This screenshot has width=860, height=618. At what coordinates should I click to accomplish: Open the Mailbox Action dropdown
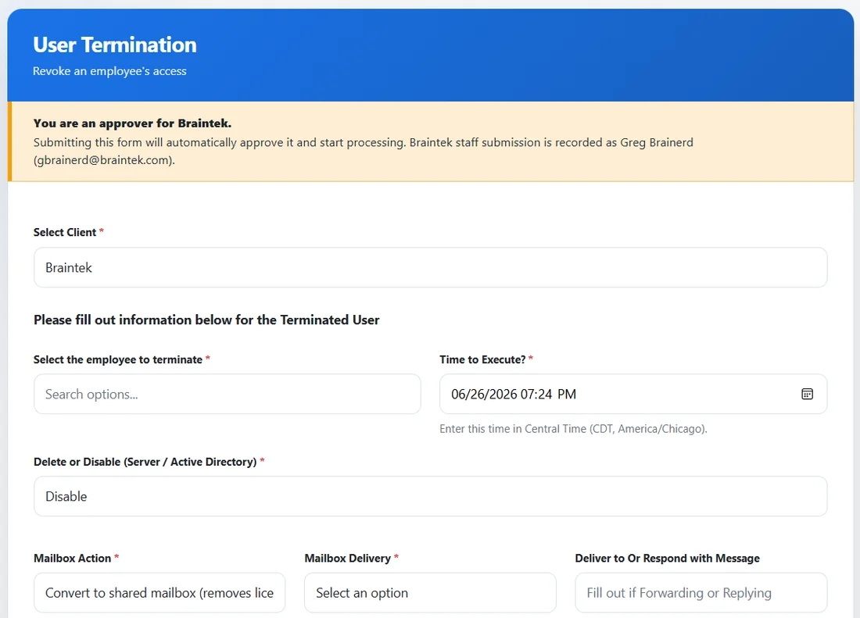tap(159, 593)
